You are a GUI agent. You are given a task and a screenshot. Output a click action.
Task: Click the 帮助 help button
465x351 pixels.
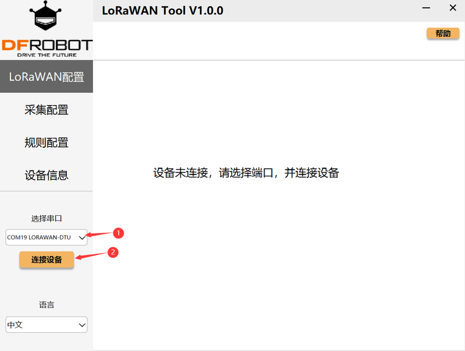[443, 34]
